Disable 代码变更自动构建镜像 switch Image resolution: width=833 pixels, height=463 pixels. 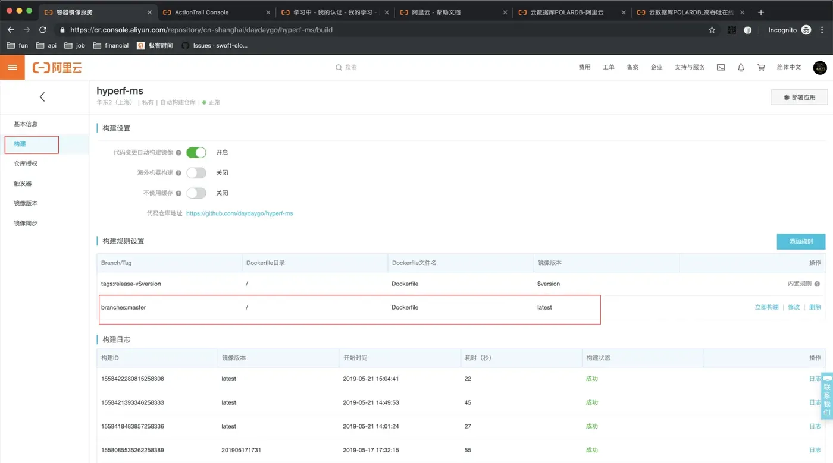click(x=196, y=153)
